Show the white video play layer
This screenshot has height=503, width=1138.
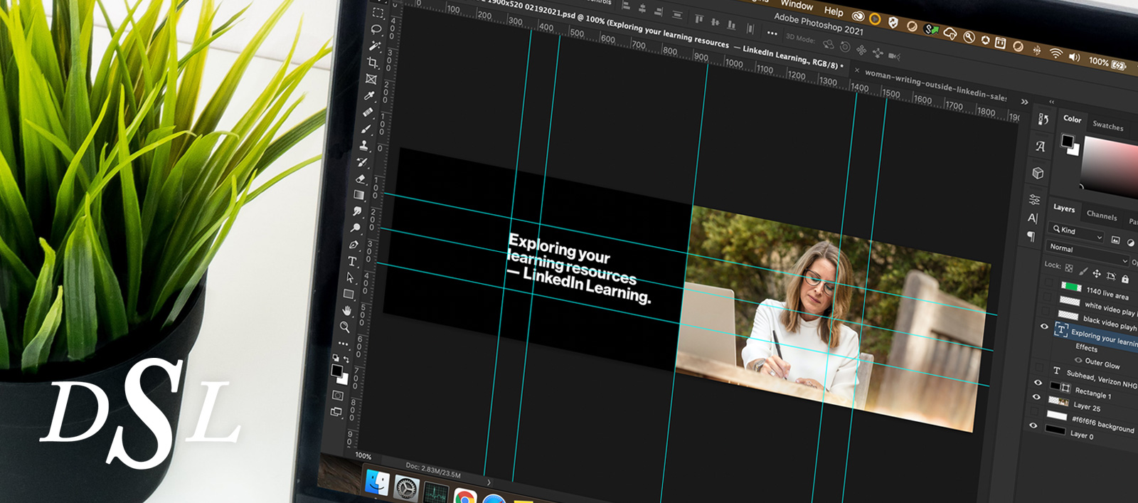click(1047, 297)
